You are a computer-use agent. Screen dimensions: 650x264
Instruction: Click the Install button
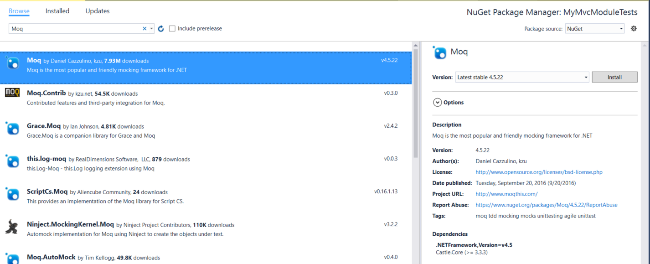[x=614, y=77]
